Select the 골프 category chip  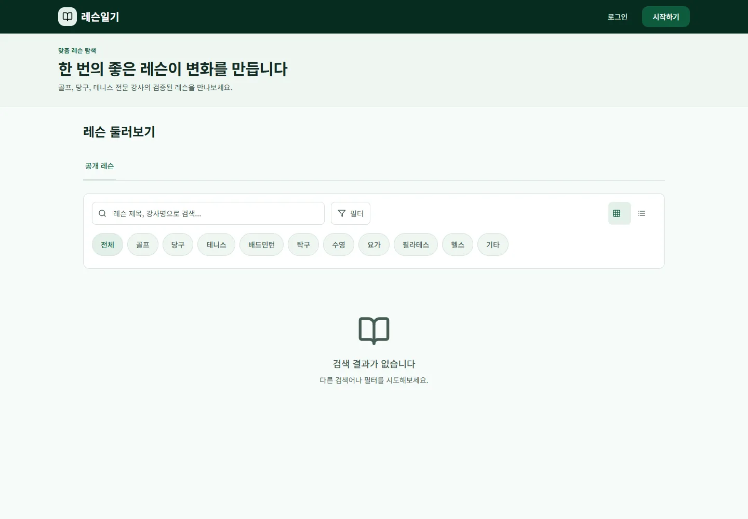143,244
